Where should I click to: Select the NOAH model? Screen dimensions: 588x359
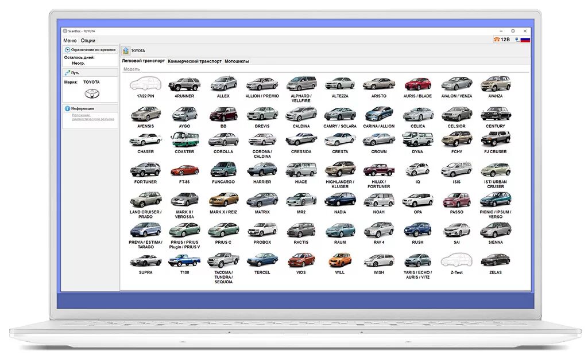tap(379, 203)
